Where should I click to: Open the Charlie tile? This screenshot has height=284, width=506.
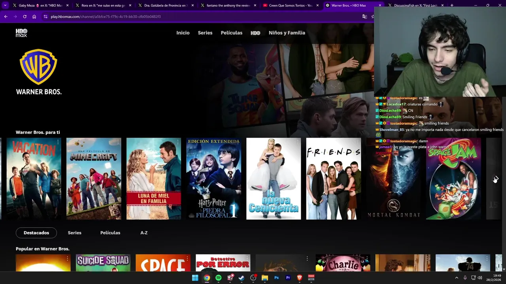(343, 263)
